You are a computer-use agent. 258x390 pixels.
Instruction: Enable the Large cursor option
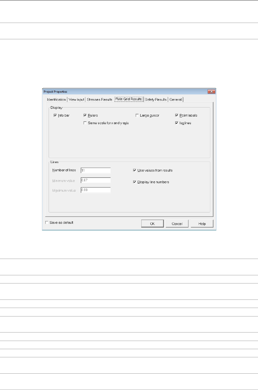148,115
